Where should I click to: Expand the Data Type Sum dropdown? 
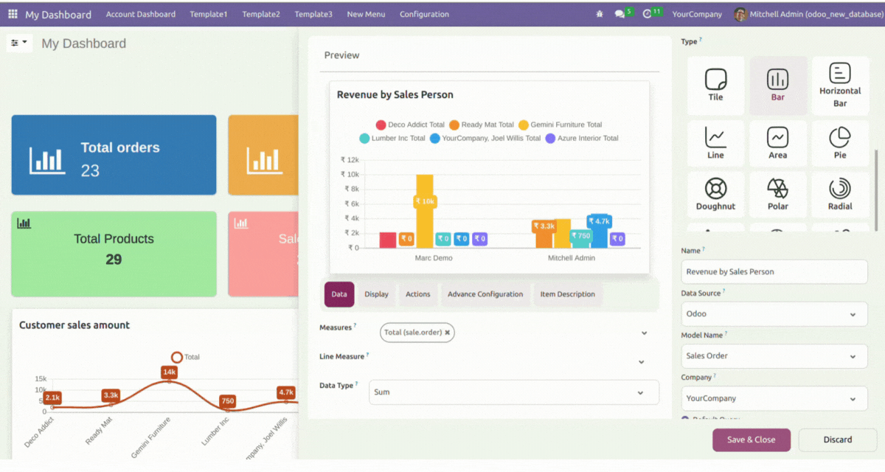513,392
